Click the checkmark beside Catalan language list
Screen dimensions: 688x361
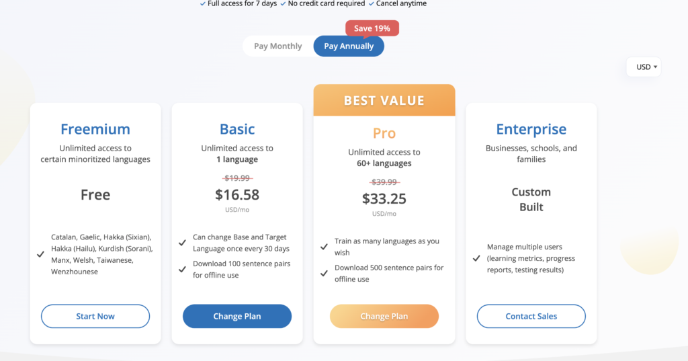[x=42, y=254]
